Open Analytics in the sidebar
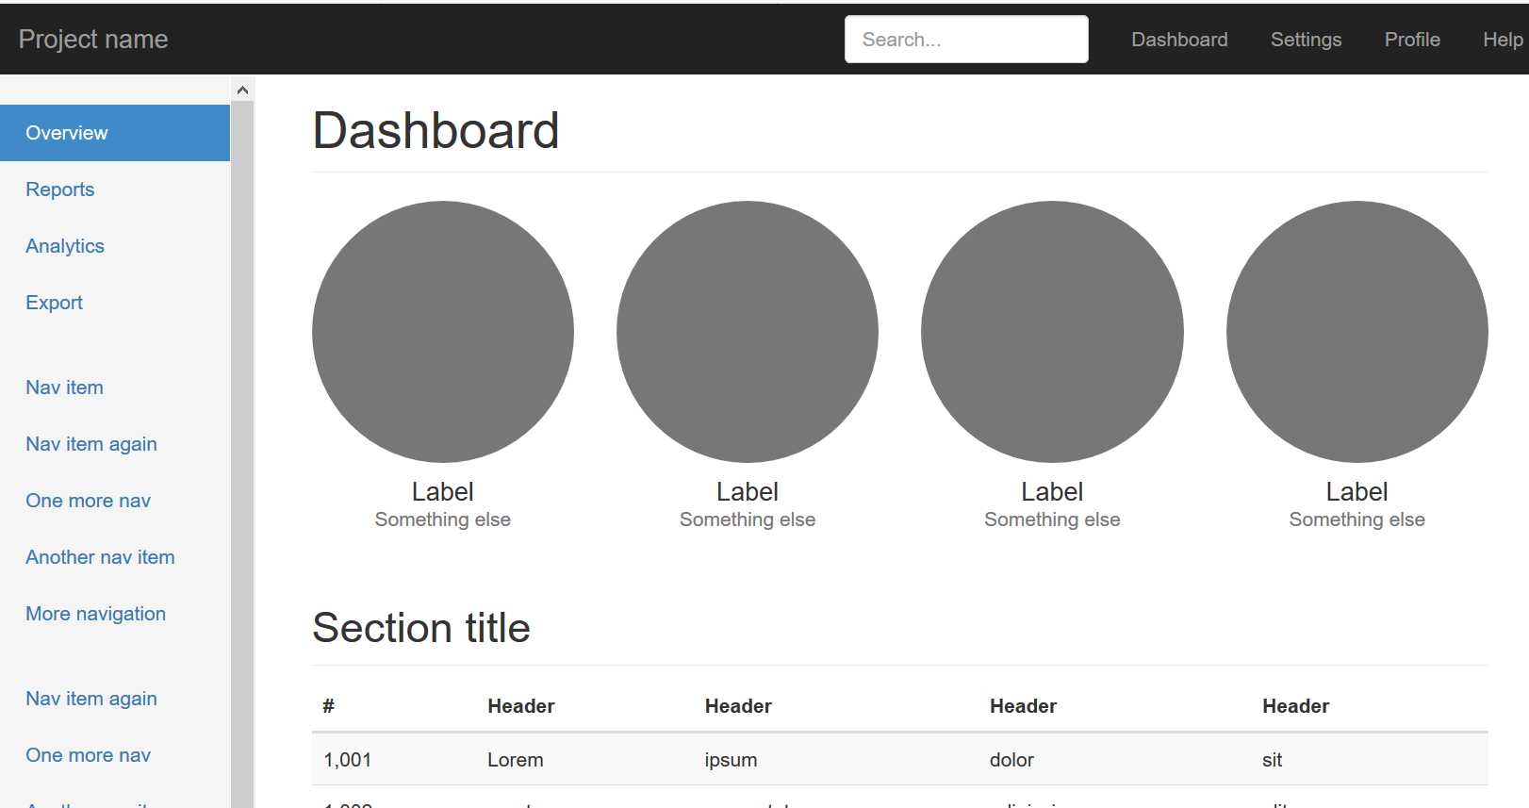The image size is (1529, 808). [x=65, y=246]
